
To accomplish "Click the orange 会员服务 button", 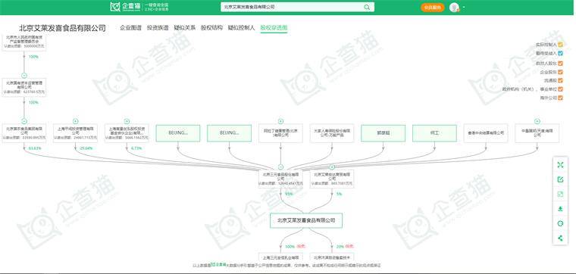I will [x=432, y=8].
